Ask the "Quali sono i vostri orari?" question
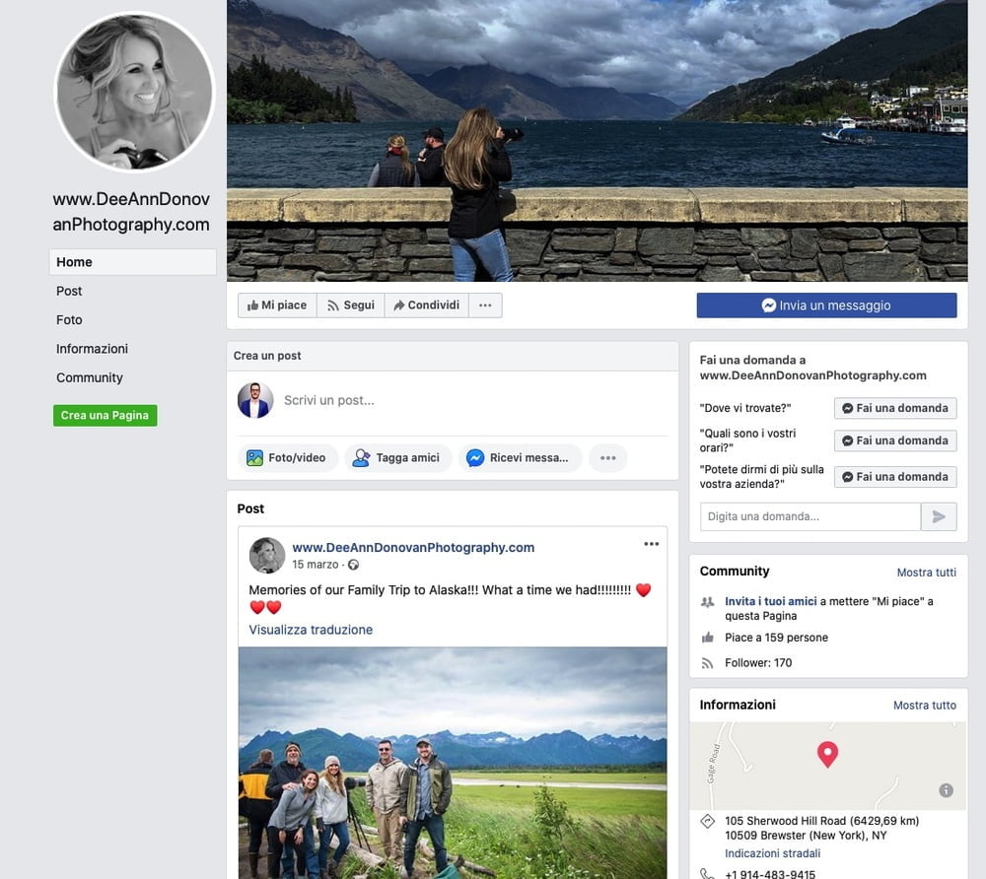 coord(895,441)
